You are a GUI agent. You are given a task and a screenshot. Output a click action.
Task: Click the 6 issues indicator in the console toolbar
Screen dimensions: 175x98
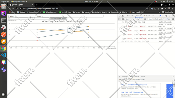(x=168, y=19)
